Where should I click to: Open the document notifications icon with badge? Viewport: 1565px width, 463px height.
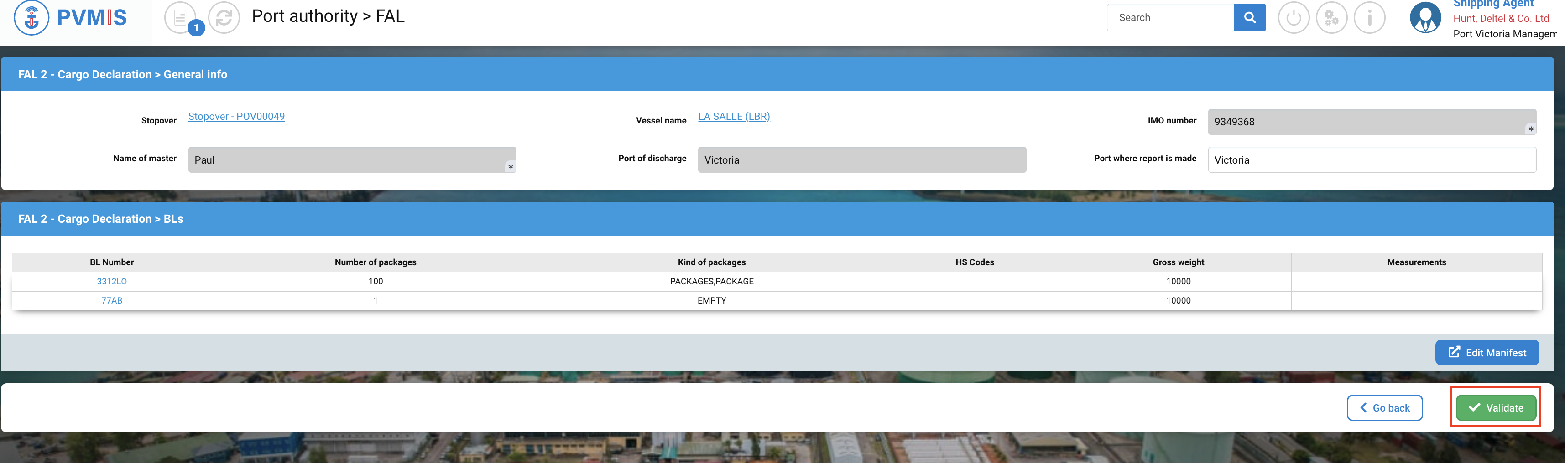pos(180,18)
